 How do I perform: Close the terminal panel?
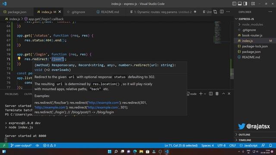click(229, 94)
